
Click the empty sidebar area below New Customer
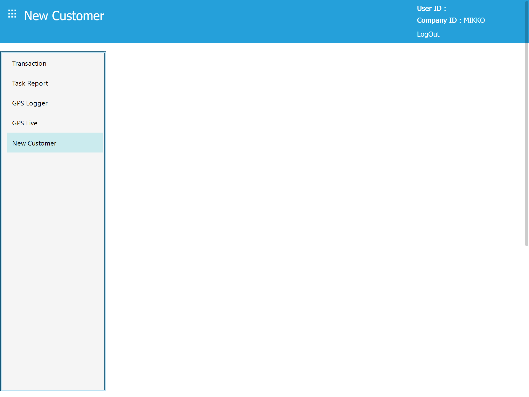[53, 258]
